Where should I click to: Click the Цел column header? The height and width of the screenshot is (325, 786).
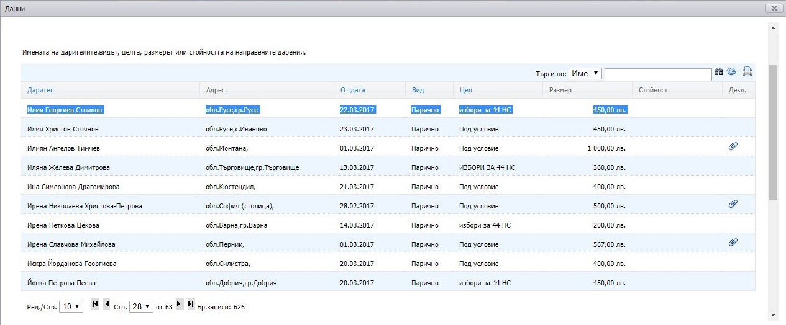pyautogui.click(x=465, y=90)
